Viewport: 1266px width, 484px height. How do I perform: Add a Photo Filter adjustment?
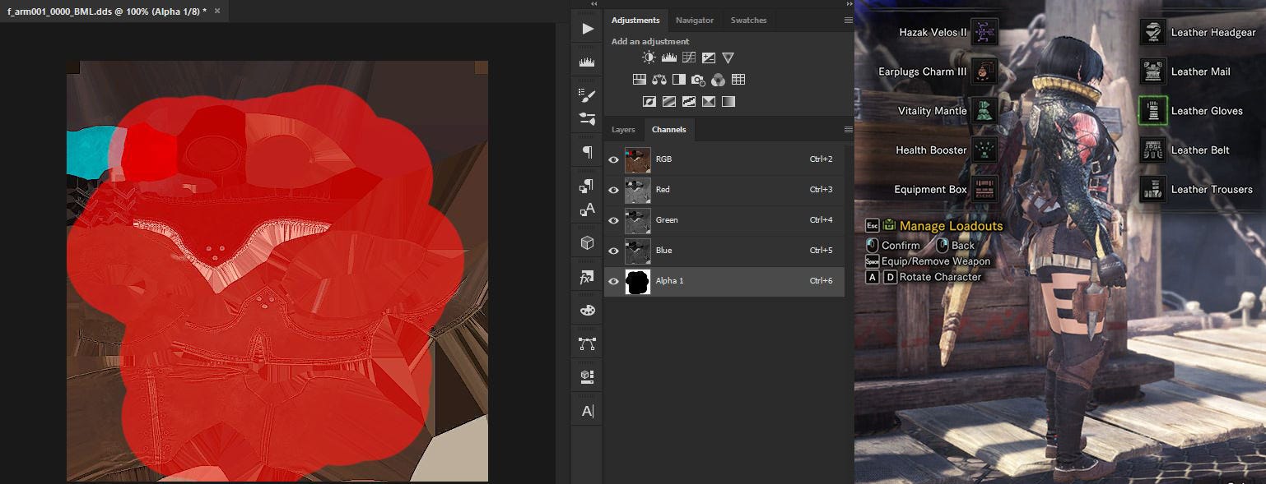(x=698, y=80)
